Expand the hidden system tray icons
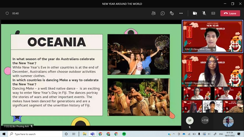Viewport: 244px width, 137px height. click(x=174, y=134)
